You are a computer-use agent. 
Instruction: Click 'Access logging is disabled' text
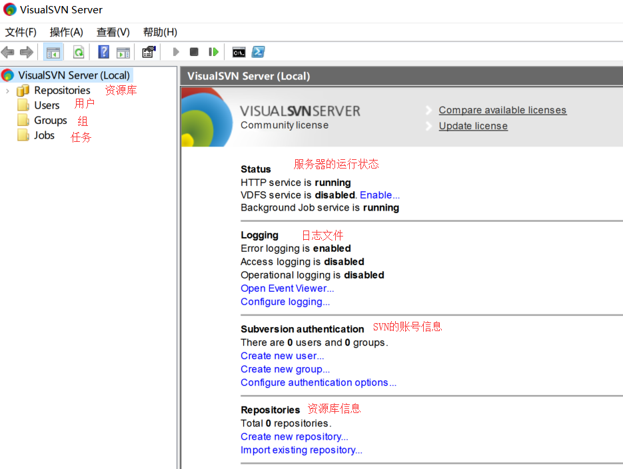tap(303, 262)
